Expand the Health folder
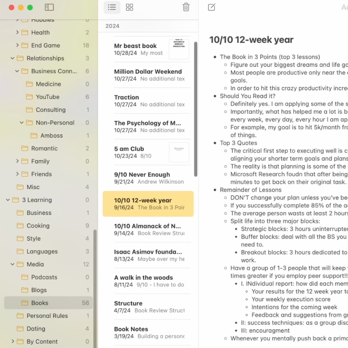348x348 pixels. click(x=17, y=33)
